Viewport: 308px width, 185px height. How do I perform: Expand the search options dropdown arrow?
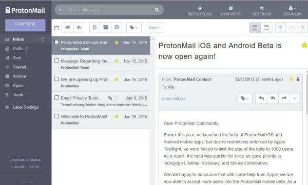pyautogui.click(x=60, y=10)
